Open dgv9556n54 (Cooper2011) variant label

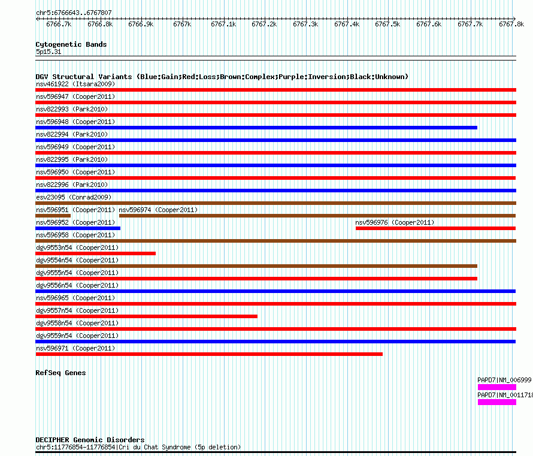click(x=77, y=285)
